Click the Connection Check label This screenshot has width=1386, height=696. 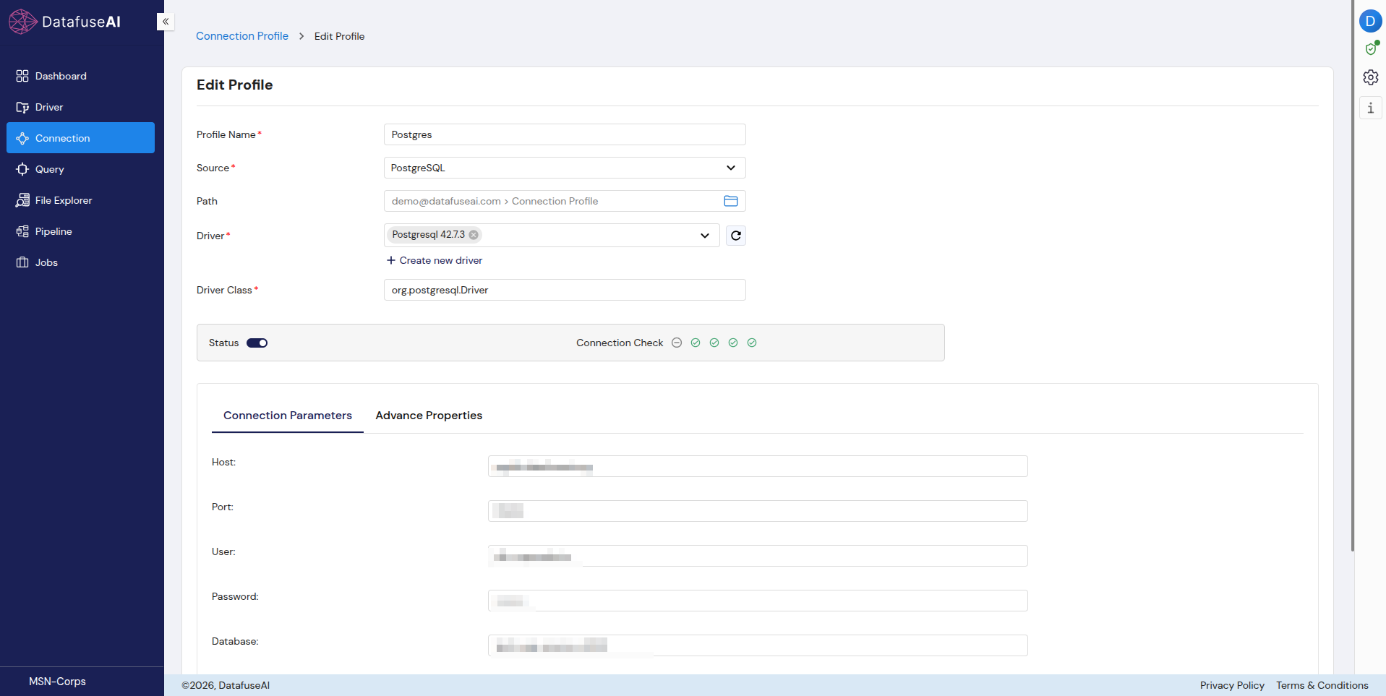(620, 343)
